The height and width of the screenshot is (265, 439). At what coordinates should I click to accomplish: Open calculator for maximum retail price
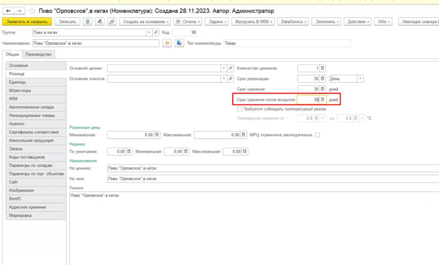243,135
